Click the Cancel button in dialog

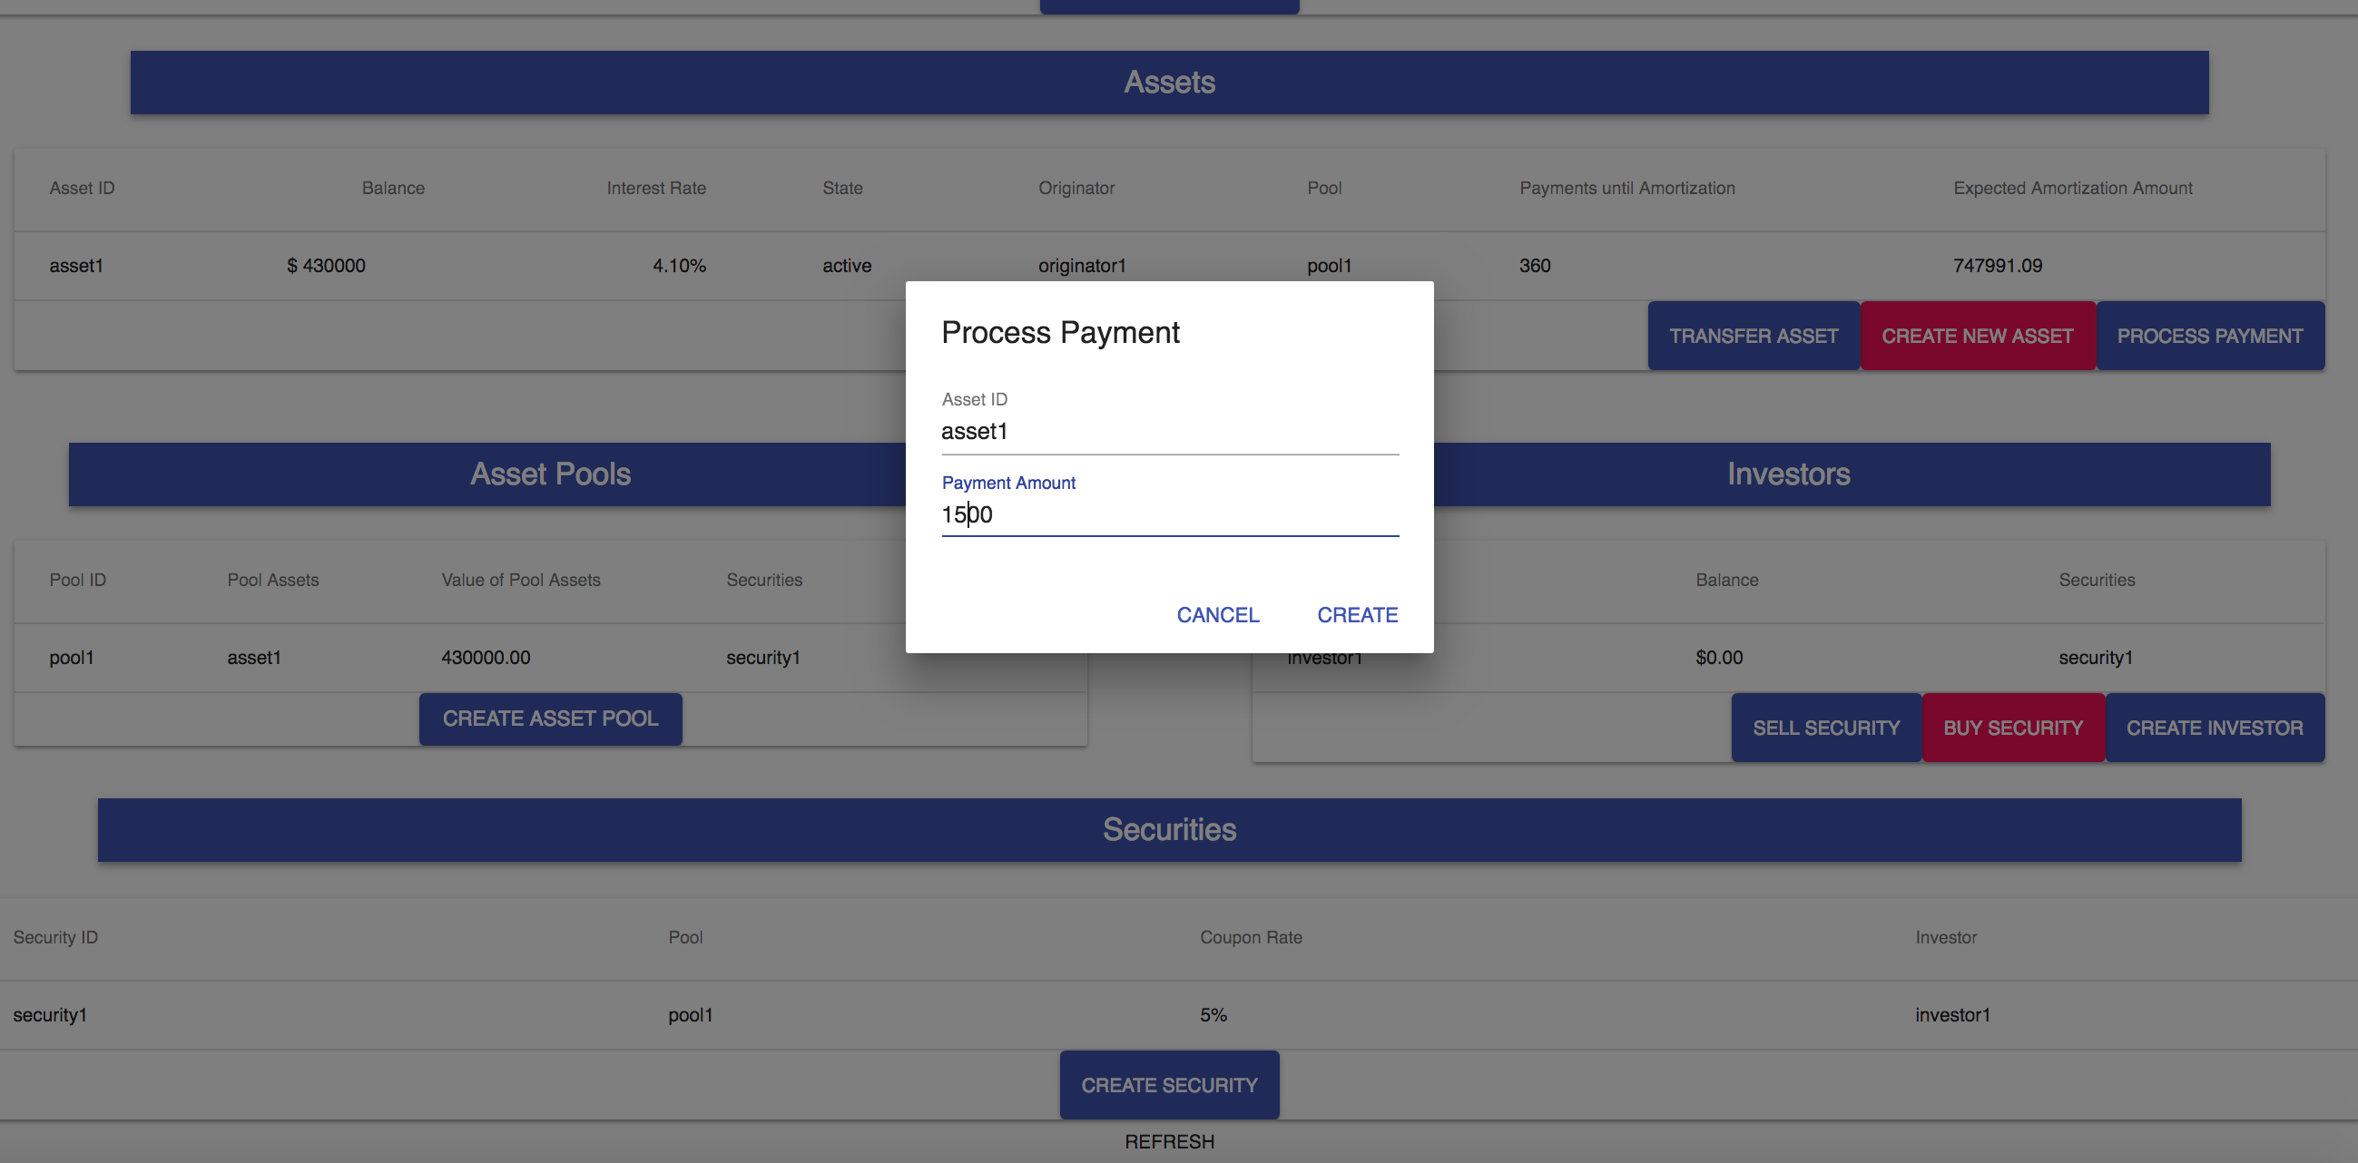[x=1217, y=615]
